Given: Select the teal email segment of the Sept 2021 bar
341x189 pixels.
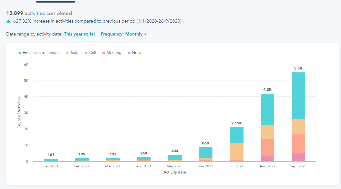Looking at the screenshot, I should [298, 96].
